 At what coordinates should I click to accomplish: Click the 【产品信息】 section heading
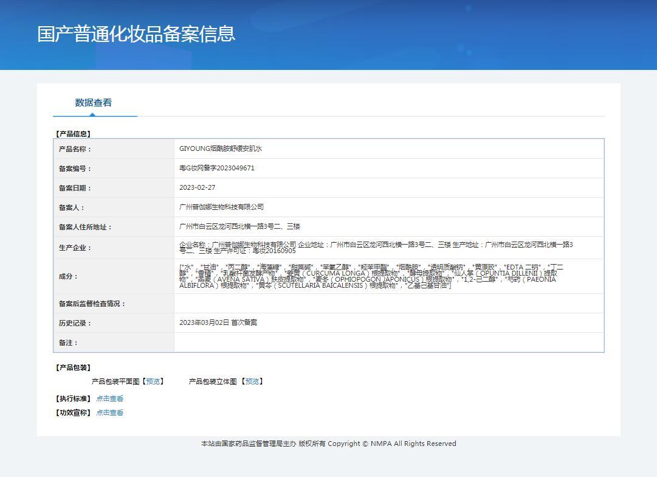point(73,134)
